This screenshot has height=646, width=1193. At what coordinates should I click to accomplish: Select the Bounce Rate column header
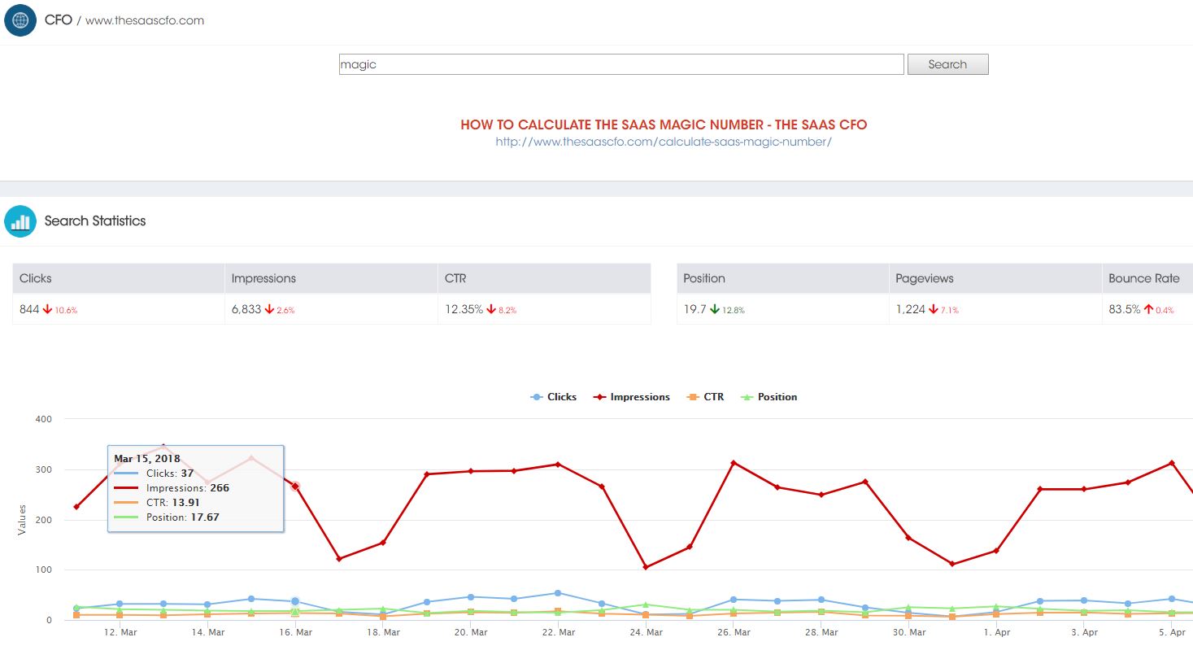point(1147,278)
